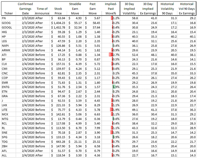The width and height of the screenshot is (197, 158).
Task: Select the GOOG ticker cell
Action: (8, 23)
